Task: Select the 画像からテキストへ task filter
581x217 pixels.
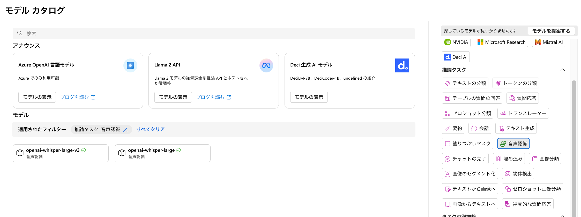Action: [x=470, y=204]
